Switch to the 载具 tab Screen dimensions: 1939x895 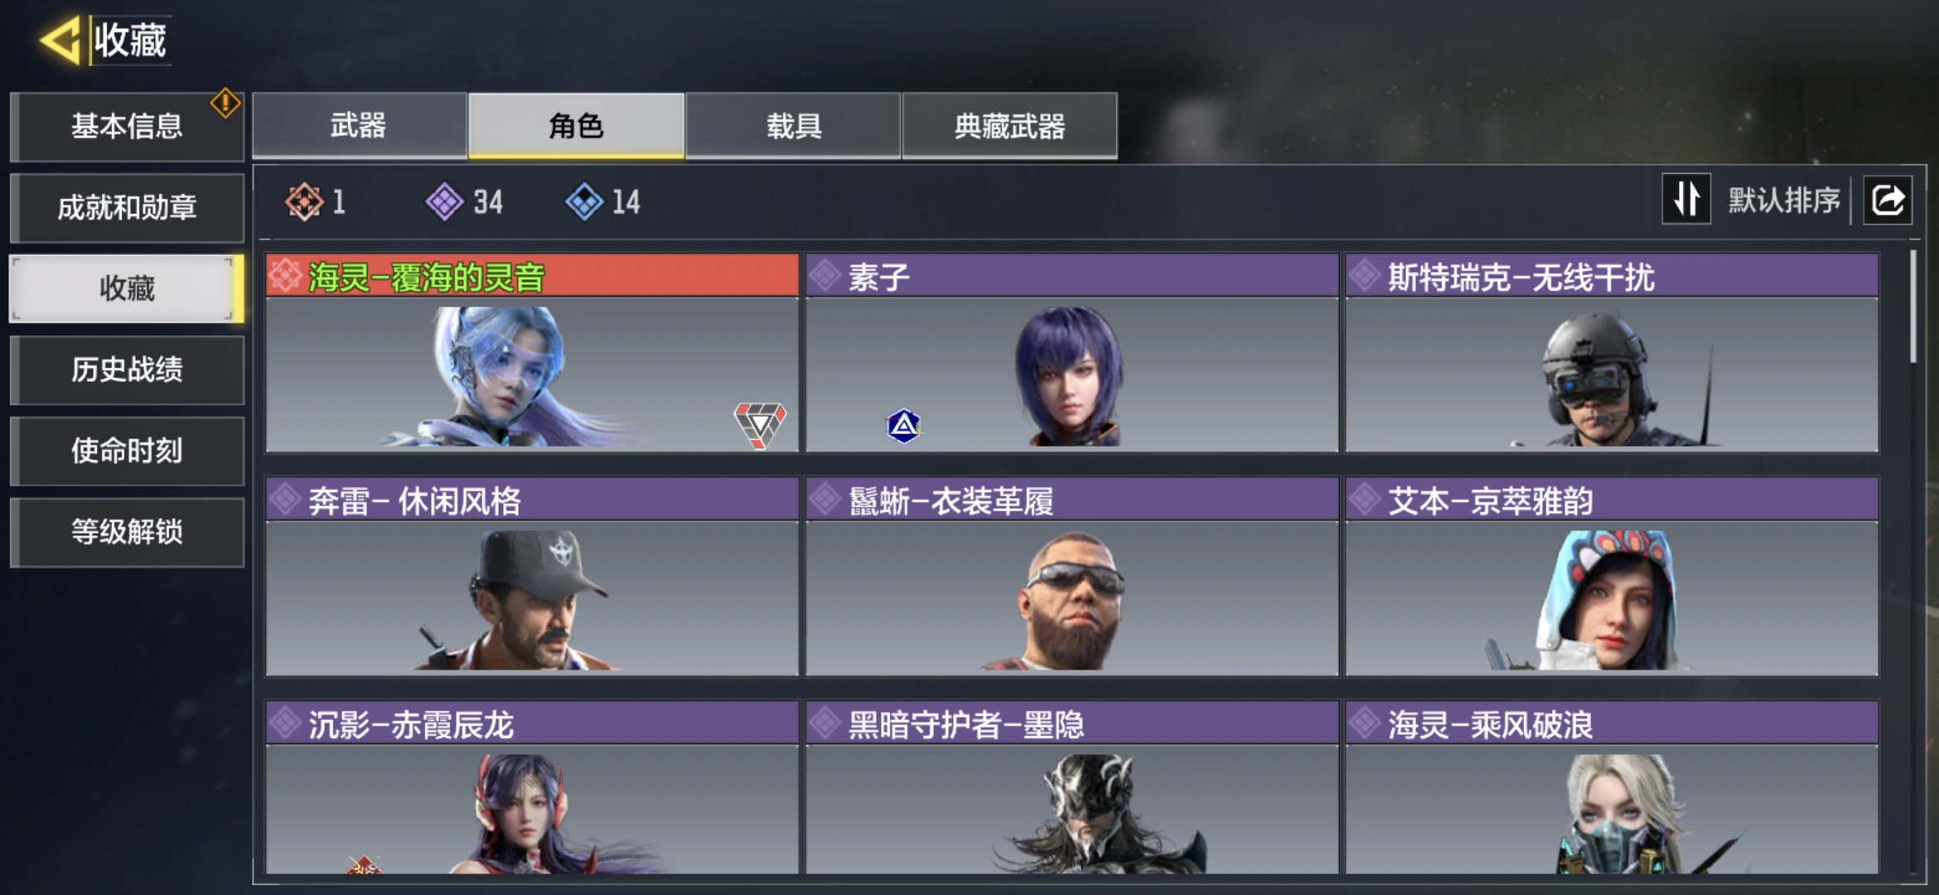[793, 125]
